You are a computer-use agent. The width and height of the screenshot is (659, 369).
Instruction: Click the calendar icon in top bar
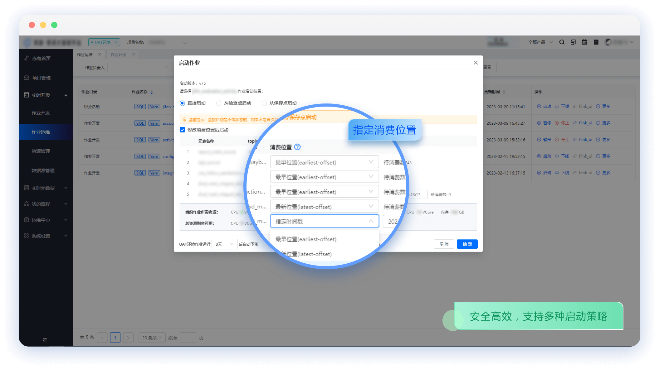(584, 42)
